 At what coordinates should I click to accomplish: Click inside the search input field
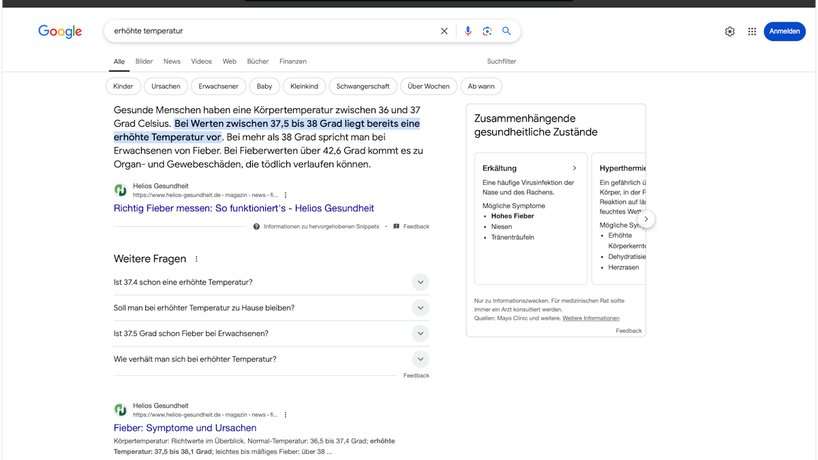tap(273, 31)
